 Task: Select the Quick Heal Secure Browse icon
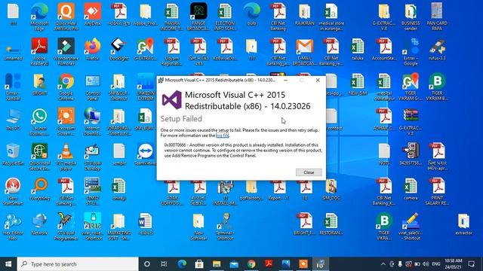coord(39,157)
